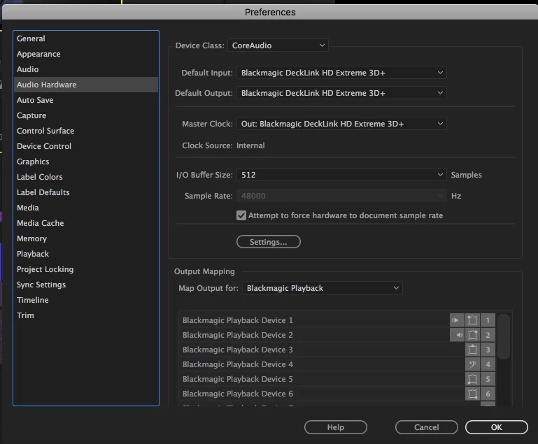Viewport: 538px width, 444px height.
Task: Click the right stereo speaker icon for Device 2
Action: (457, 335)
